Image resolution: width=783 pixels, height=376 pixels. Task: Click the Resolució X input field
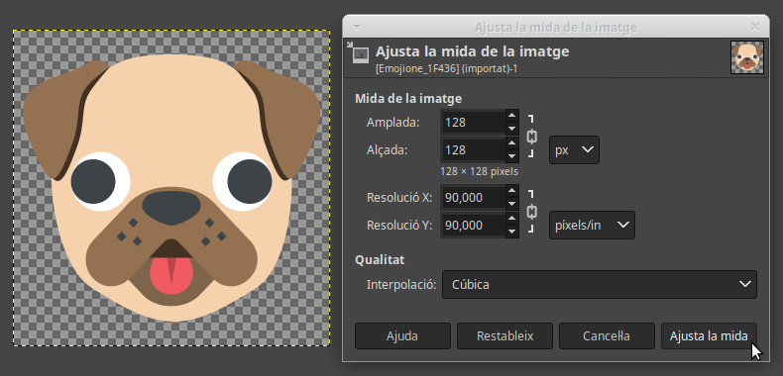[474, 198]
